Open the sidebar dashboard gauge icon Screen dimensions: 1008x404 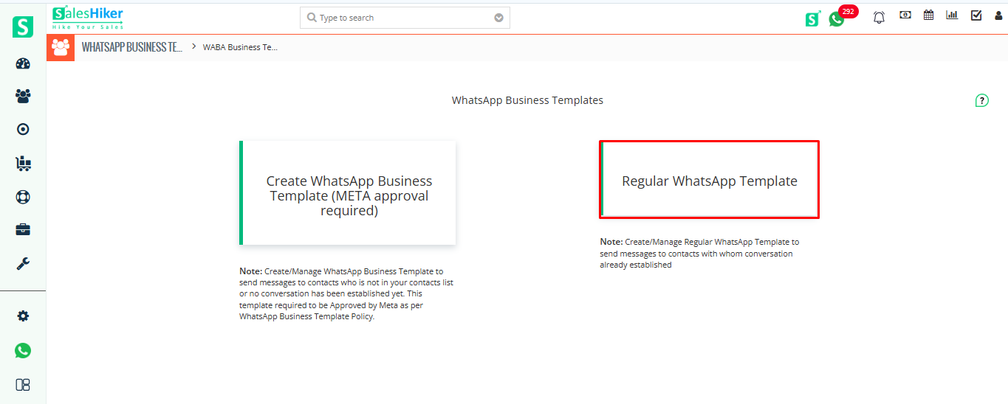23,63
